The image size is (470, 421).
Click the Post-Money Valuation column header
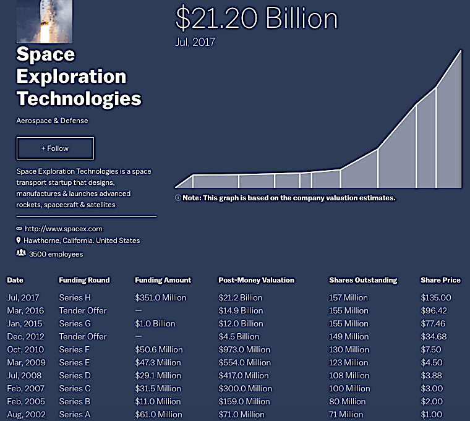pyautogui.click(x=256, y=280)
